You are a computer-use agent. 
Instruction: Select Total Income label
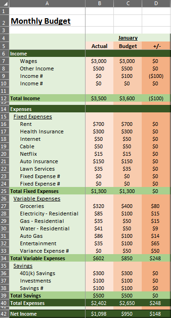(25, 98)
